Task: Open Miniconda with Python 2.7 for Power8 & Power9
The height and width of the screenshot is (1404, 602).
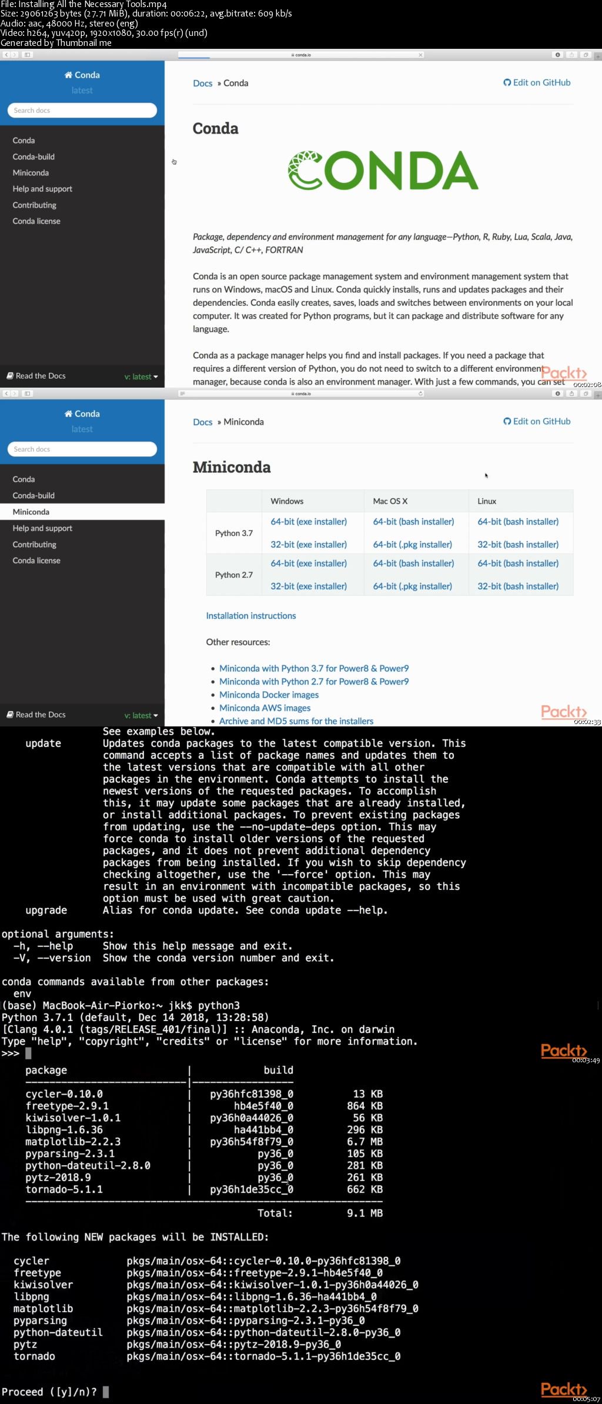Action: point(314,682)
